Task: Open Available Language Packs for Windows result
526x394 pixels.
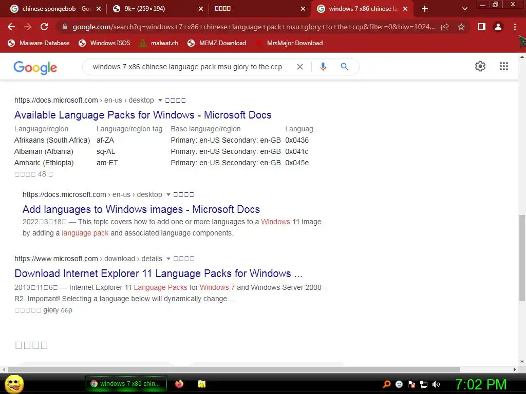Action: point(143,114)
